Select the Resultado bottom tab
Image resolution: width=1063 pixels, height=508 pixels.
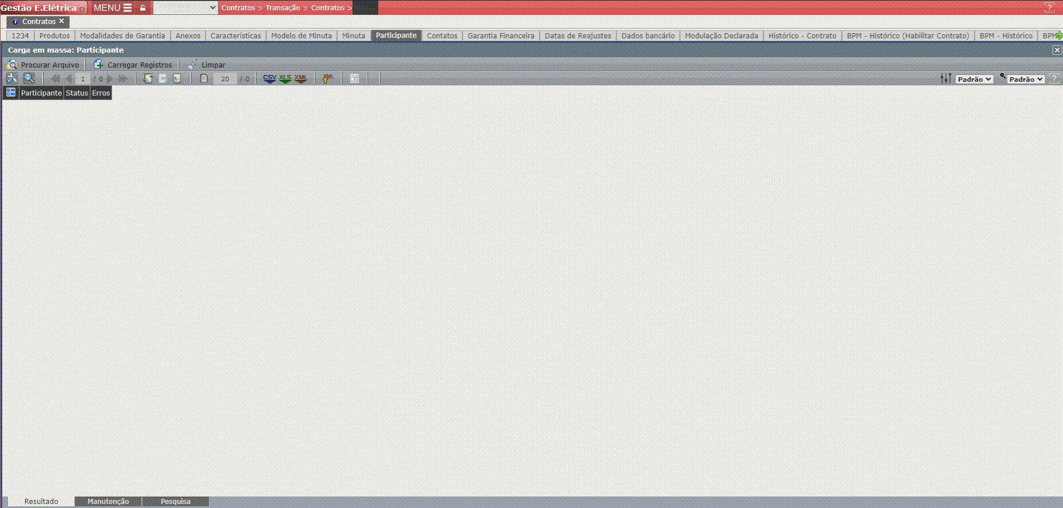[41, 502]
